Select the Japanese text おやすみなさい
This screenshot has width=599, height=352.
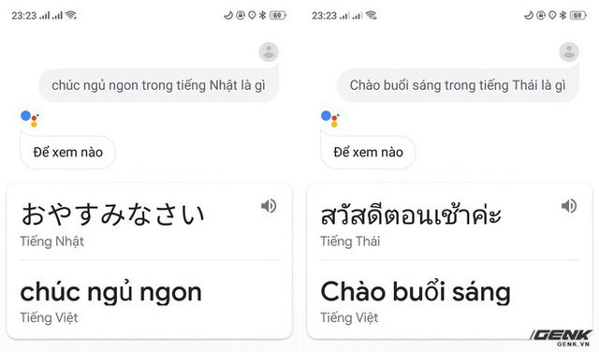pos(112,214)
